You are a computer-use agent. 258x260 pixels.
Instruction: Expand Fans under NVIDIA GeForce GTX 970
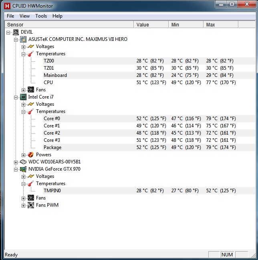pos(23,198)
